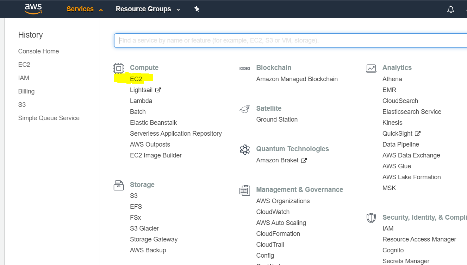Viewport: 467px width, 265px height.
Task: Open the Lambda service
Action: (x=141, y=101)
